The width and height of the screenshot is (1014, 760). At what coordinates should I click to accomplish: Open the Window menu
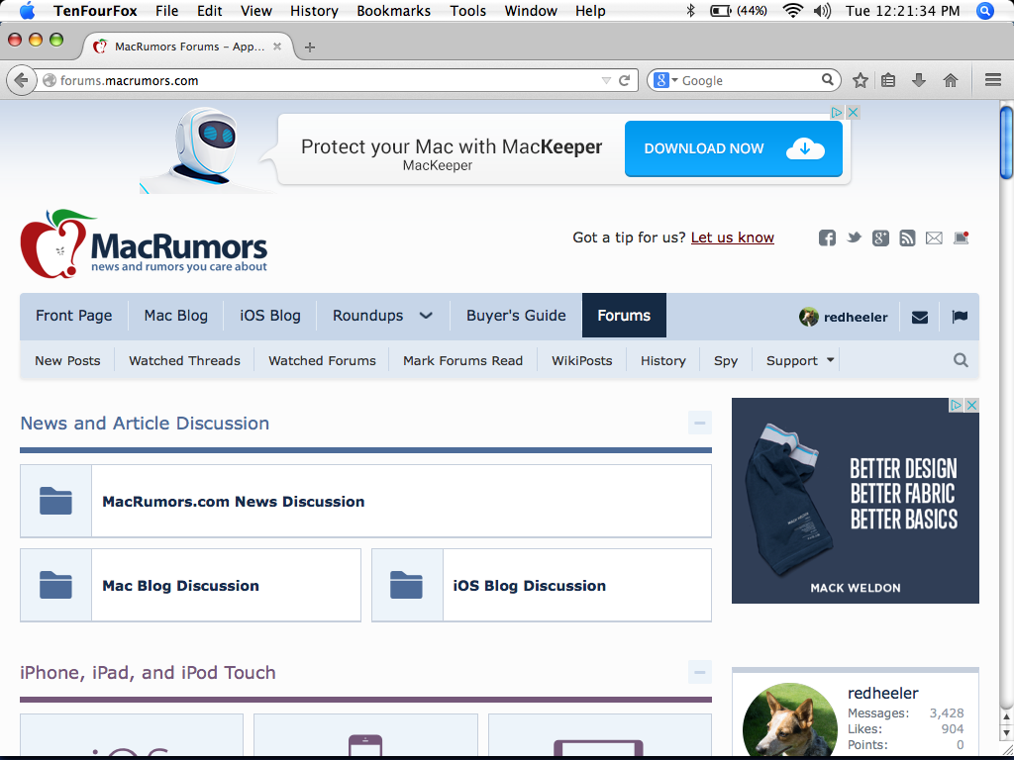[x=531, y=11]
